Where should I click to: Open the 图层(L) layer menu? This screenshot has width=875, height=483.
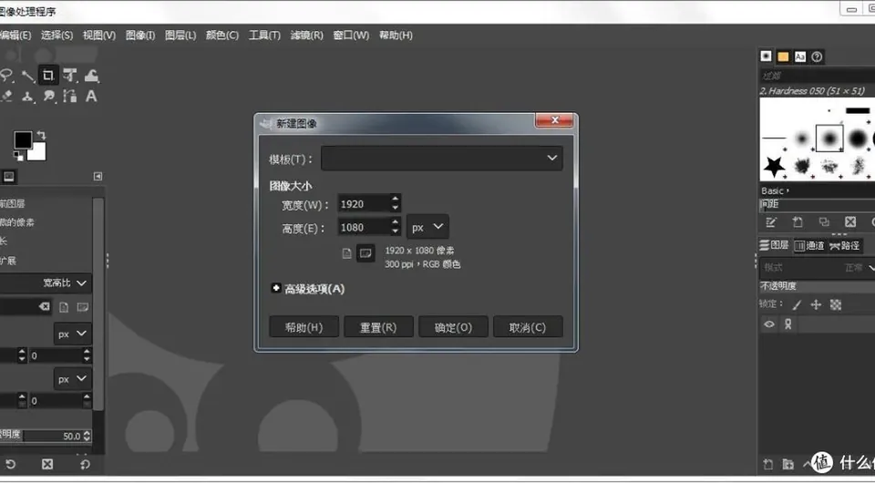coord(180,36)
